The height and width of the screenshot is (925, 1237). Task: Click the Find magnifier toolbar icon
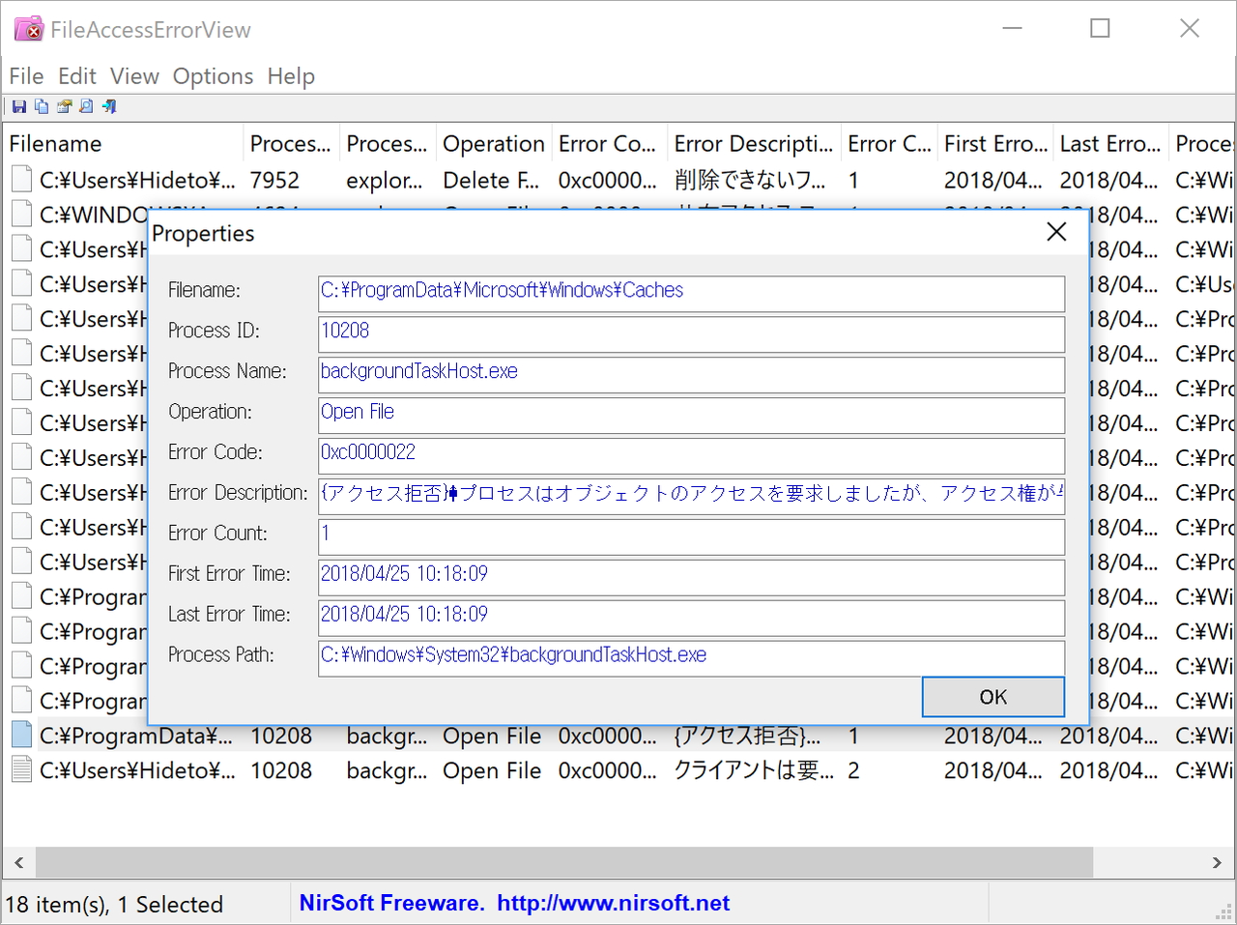click(86, 106)
